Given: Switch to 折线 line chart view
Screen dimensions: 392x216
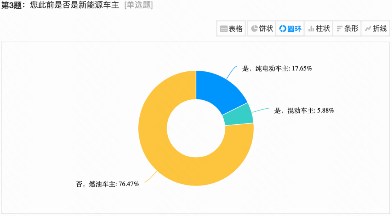Looking at the screenshot, I should (375, 29).
